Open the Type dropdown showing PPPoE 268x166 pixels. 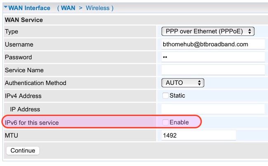click(x=208, y=31)
